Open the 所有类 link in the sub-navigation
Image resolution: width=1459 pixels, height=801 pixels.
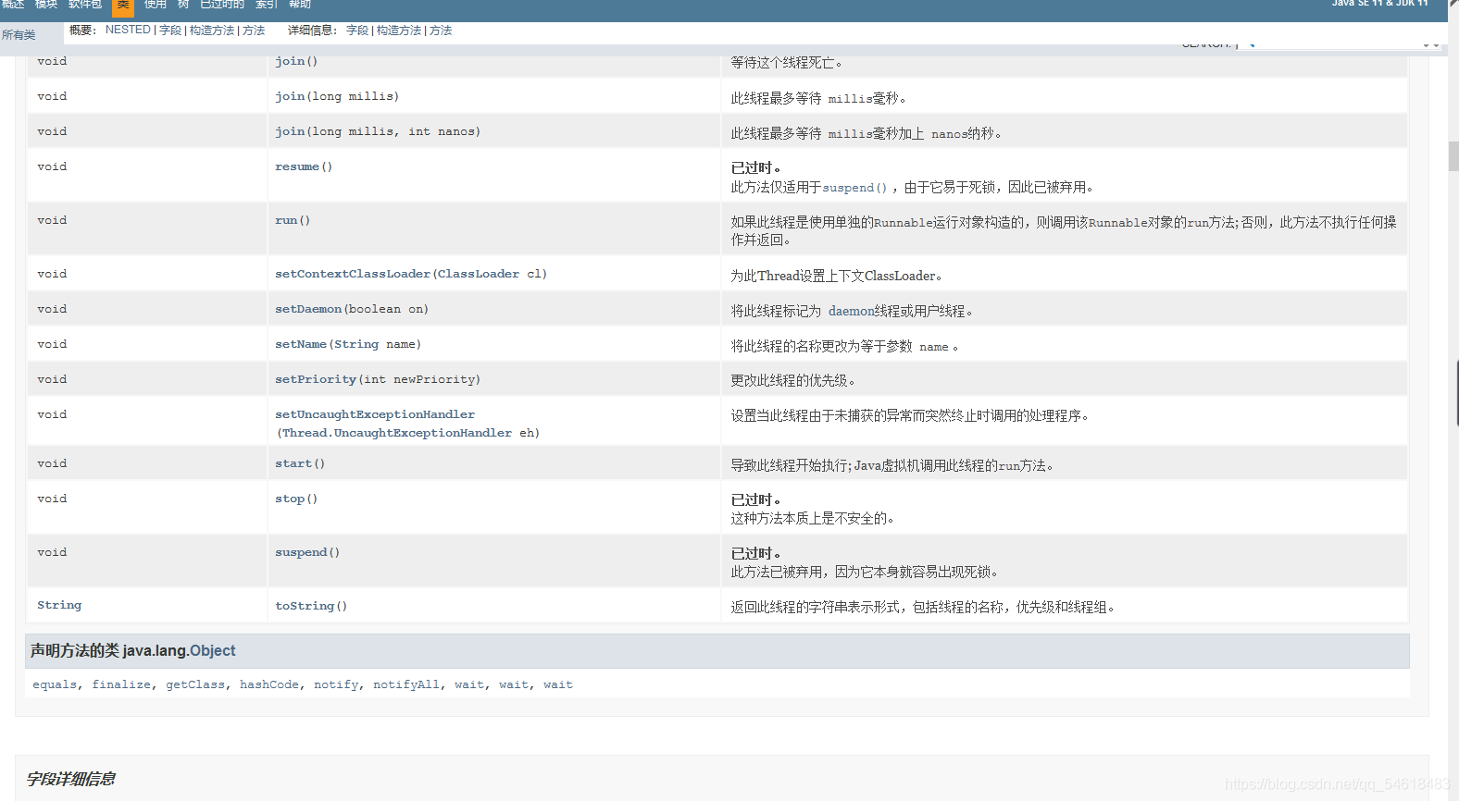pyautogui.click(x=19, y=35)
